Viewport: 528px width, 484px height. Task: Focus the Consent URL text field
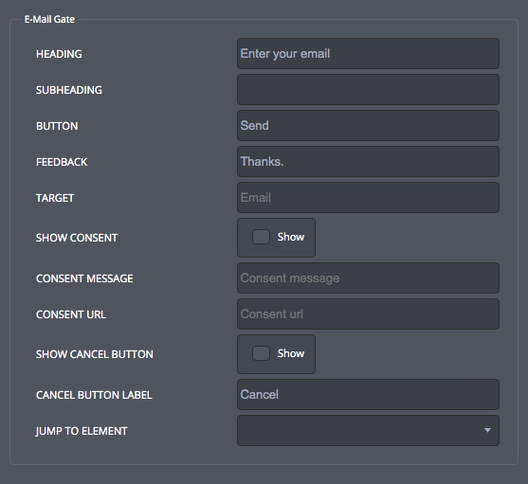pos(368,314)
